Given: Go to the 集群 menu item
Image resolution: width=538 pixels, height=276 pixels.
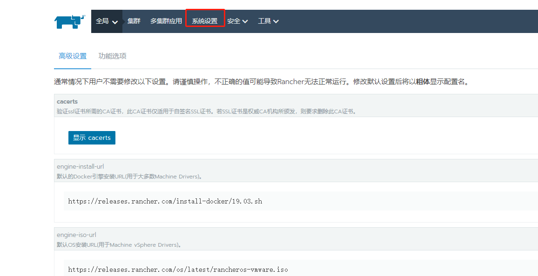Looking at the screenshot, I should pos(134,21).
